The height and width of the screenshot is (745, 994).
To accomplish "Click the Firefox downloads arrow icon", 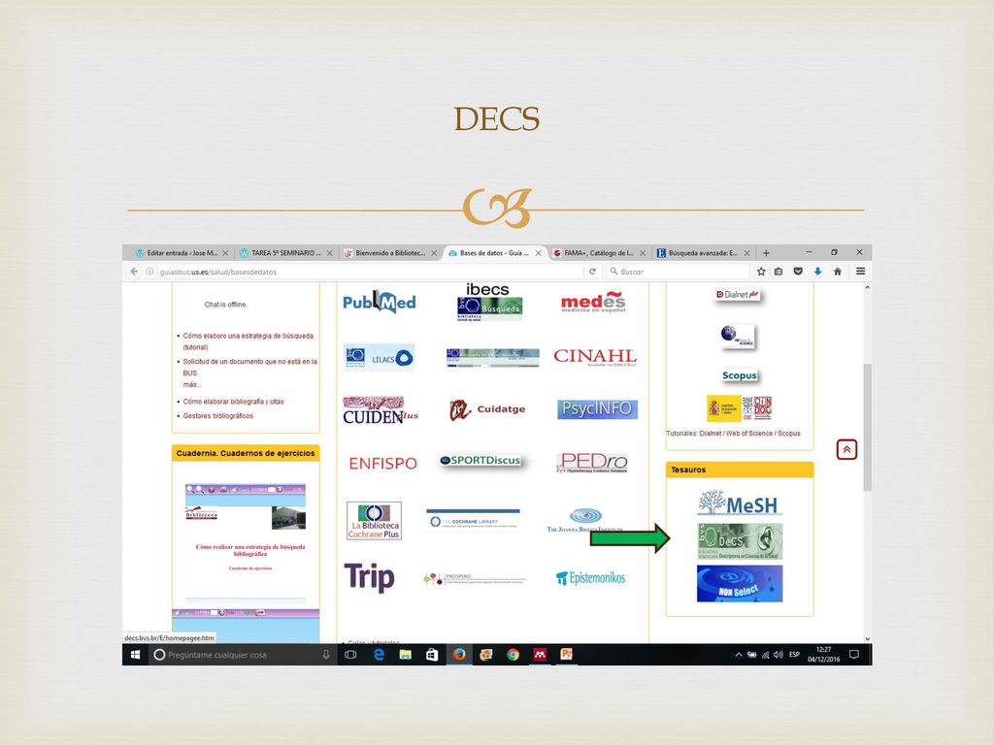I will coord(817,272).
